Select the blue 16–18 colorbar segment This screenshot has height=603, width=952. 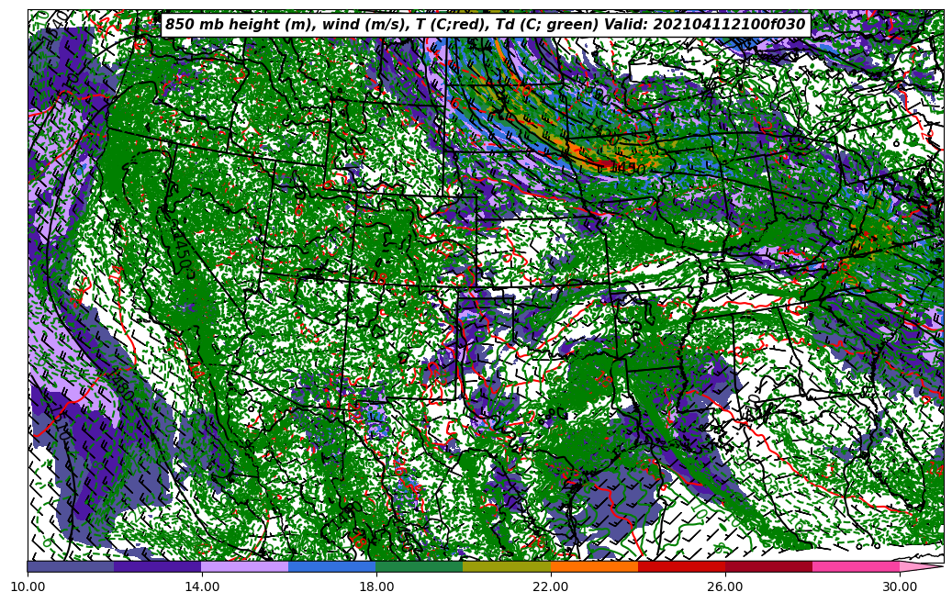[x=332, y=566]
